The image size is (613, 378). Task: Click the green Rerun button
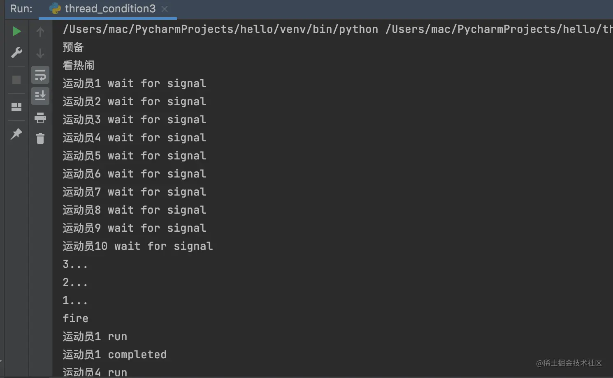coord(16,31)
